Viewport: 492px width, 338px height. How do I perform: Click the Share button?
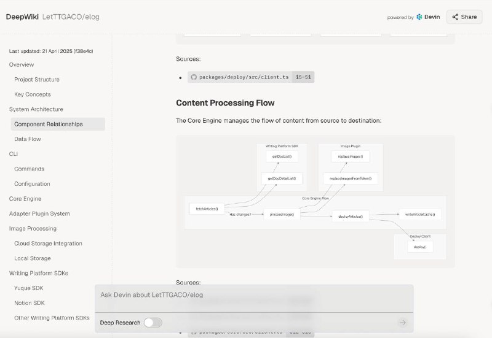[x=464, y=17]
